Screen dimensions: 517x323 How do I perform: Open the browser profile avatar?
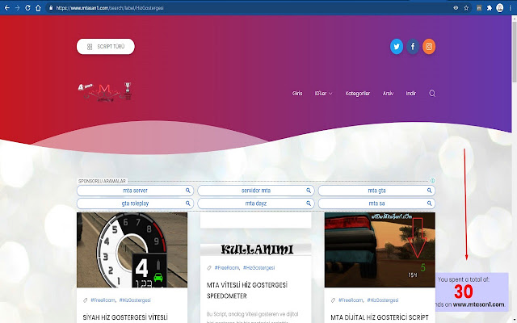500,8
